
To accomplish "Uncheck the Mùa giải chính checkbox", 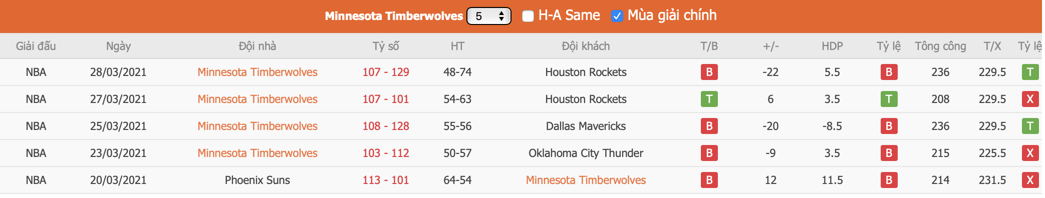I will point(617,16).
